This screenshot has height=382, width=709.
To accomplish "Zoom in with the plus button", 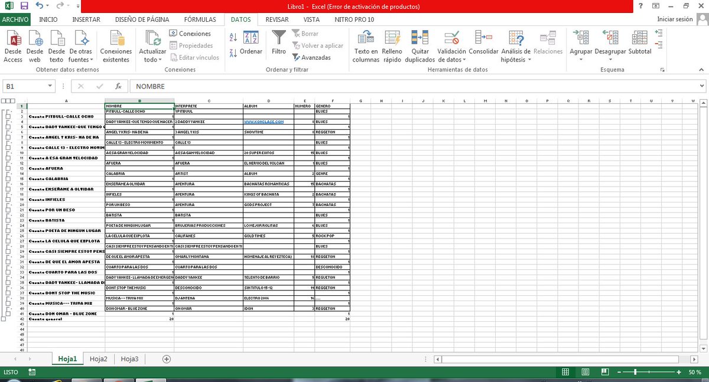I will [x=678, y=372].
